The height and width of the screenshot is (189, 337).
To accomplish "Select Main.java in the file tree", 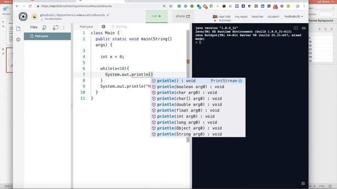I will point(47,36).
